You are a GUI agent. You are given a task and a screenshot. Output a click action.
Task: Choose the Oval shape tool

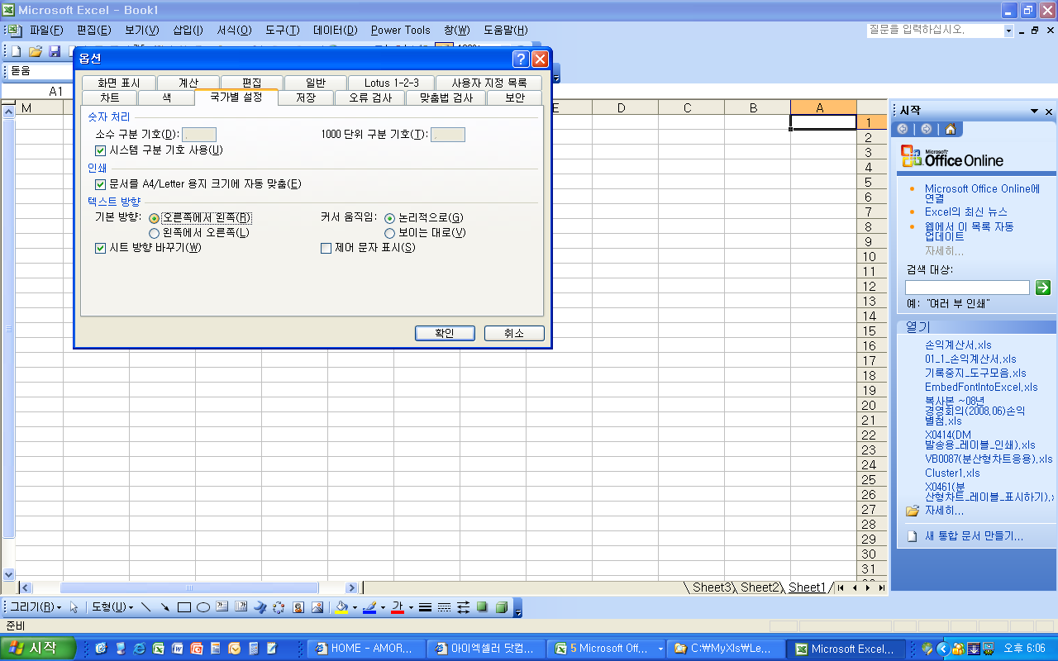pos(203,607)
